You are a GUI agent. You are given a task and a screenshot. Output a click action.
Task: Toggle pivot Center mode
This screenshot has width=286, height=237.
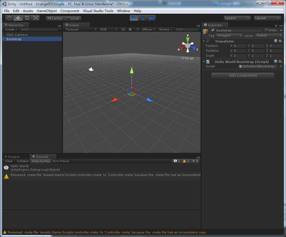[55, 18]
